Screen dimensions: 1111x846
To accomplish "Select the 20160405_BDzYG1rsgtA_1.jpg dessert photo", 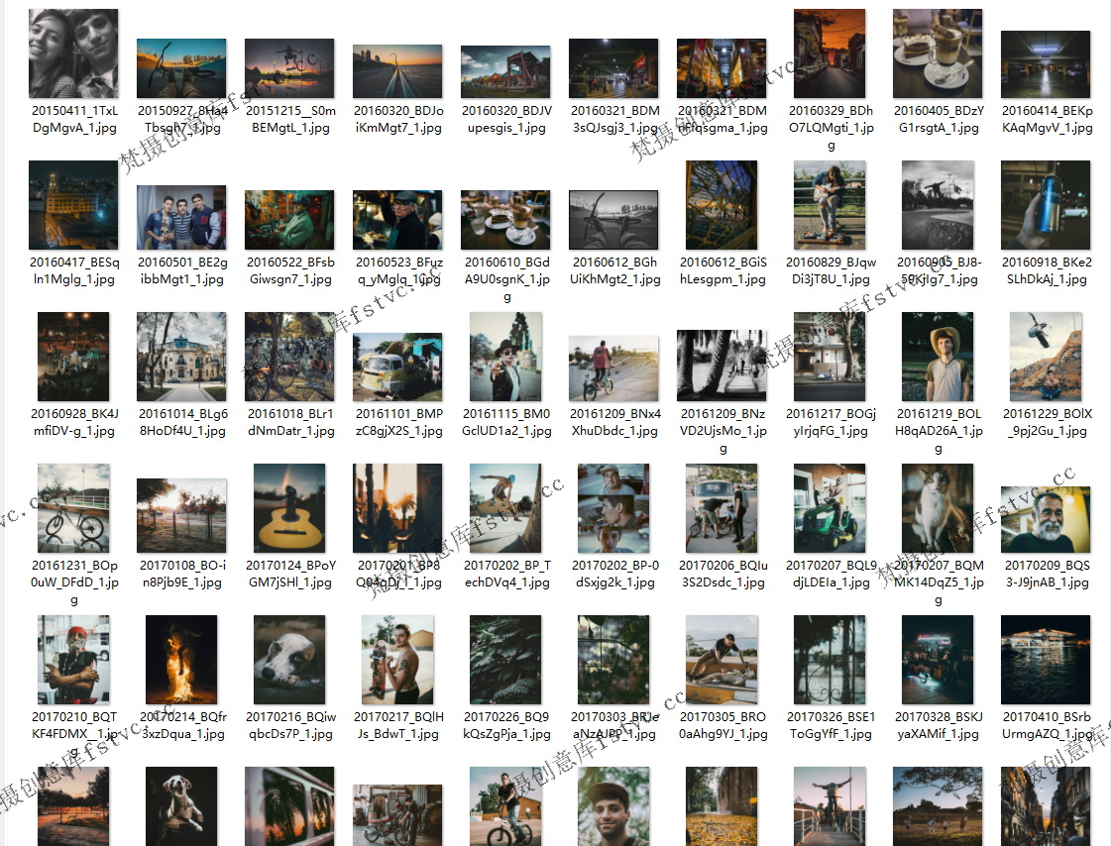I will (938, 53).
